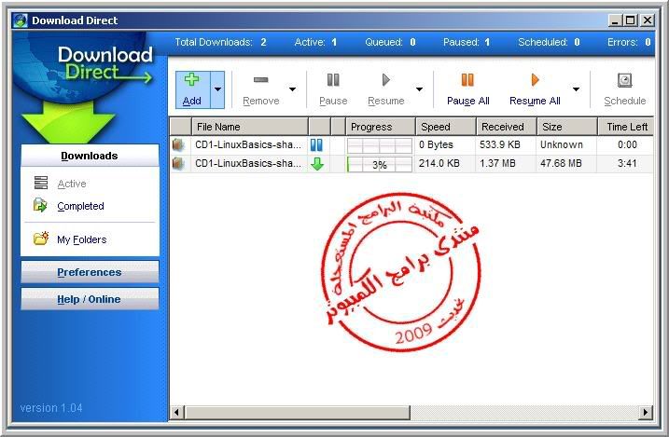Click the '47.68 MB' size cell
669x437 pixels.
point(561,163)
